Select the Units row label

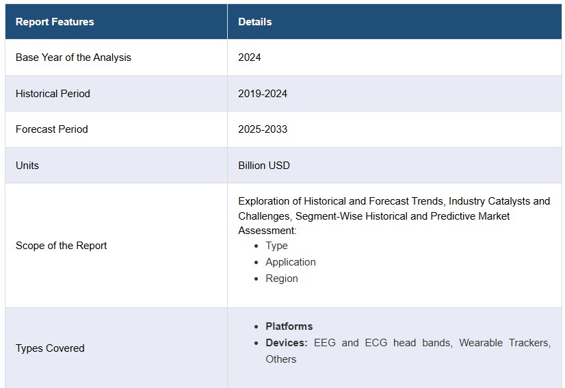pyautogui.click(x=27, y=166)
